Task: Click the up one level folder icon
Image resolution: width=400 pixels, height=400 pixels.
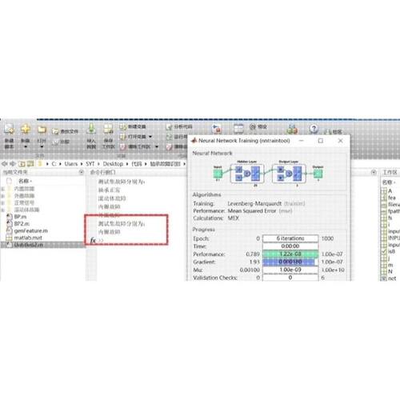Action: point(22,164)
